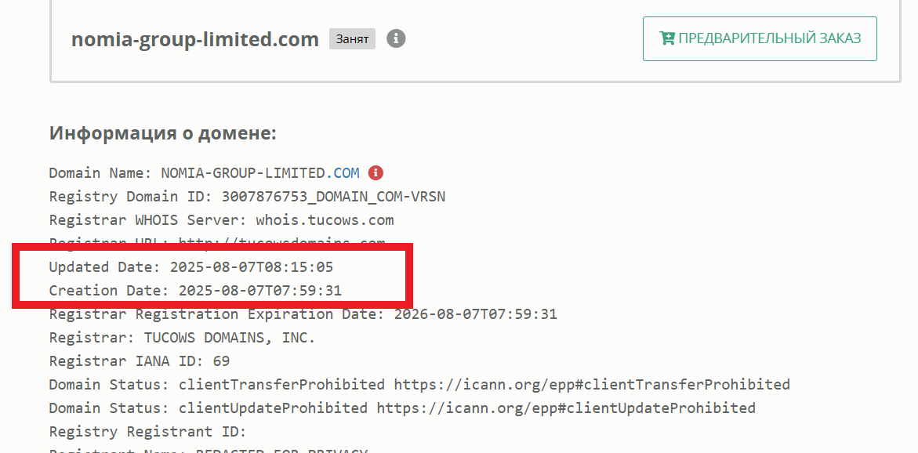Click the Registration Expiration Date 2026-08-07T07:59:31
The height and width of the screenshot is (453, 918).
click(475, 314)
